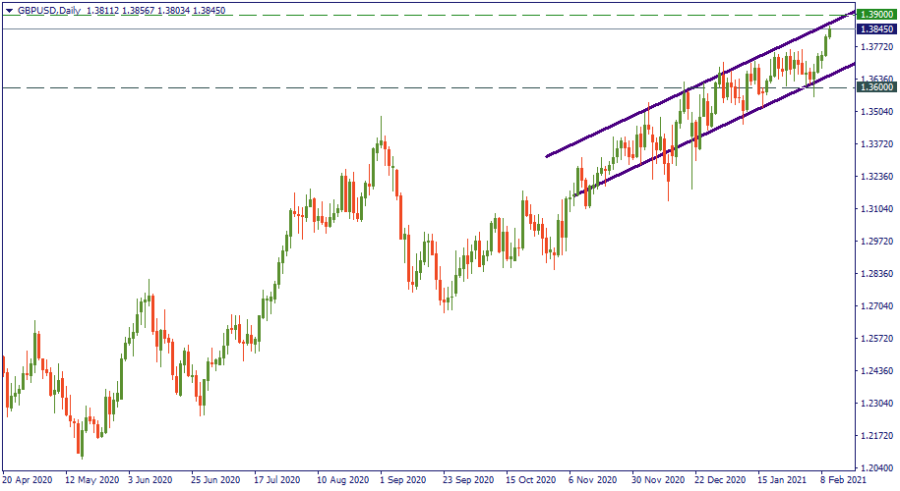
Task: Click the 1.20400 price scale label
Action: (x=874, y=468)
